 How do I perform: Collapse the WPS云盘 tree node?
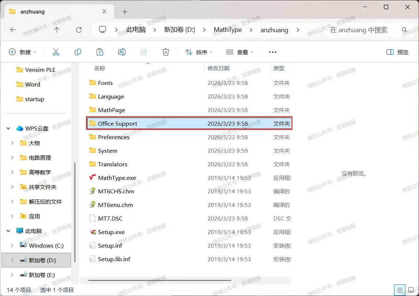coord(8,128)
